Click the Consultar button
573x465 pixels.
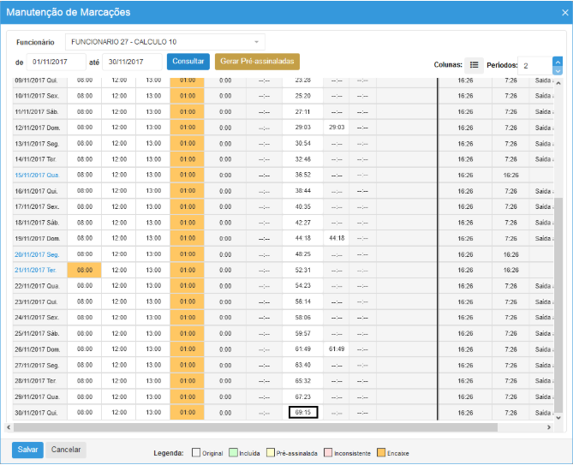[188, 62]
